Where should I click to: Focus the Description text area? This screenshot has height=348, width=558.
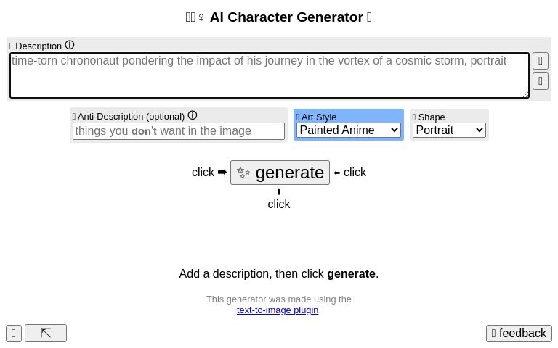[x=269, y=75]
